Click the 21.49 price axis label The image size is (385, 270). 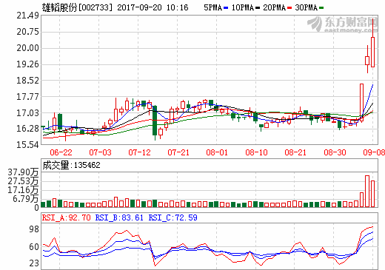click(27, 16)
